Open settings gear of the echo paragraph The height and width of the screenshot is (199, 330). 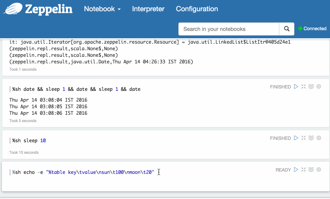pos(319,170)
